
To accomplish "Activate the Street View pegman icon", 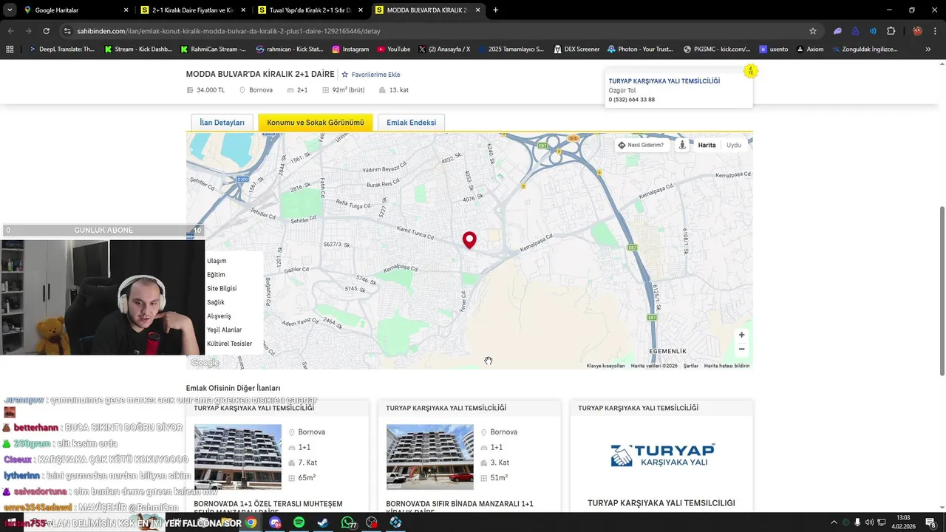I will [682, 145].
